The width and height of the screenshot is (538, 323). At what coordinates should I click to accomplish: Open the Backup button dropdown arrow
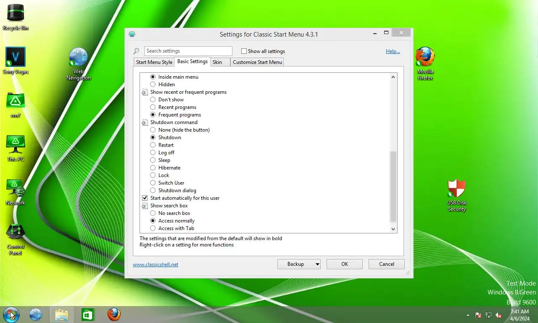(317, 264)
